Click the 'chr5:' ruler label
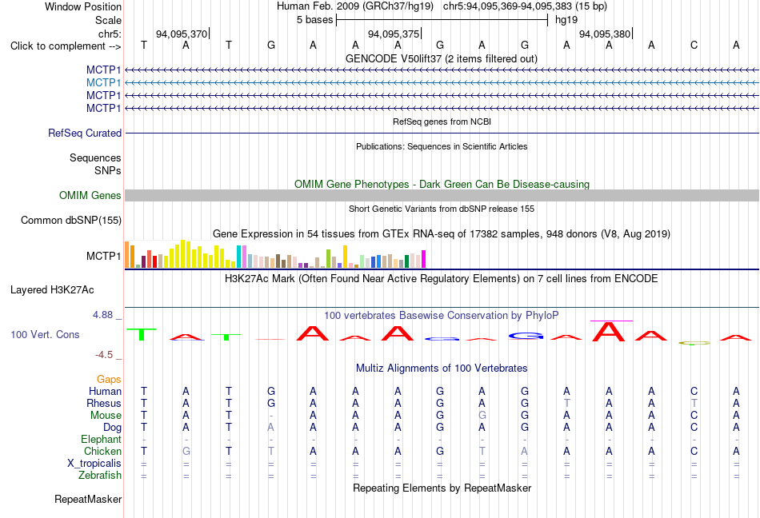The width and height of the screenshot is (760, 518). (110, 34)
